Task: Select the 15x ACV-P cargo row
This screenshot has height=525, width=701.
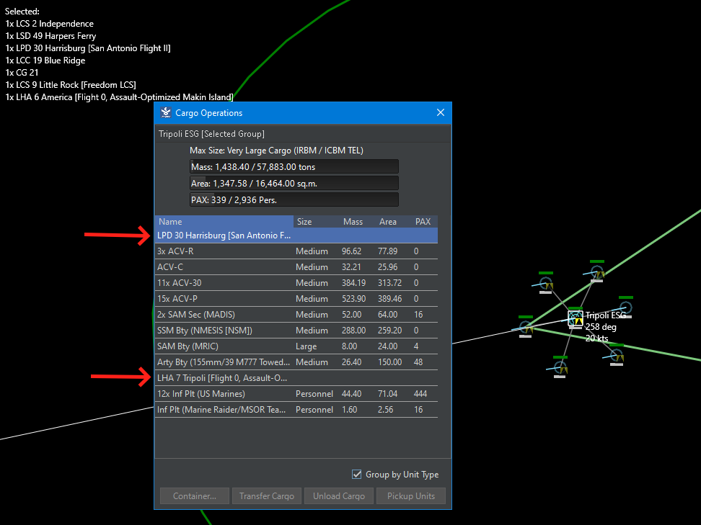Action: coord(296,299)
